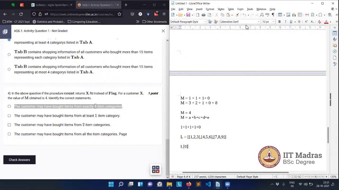Select radio 'each category listed in Tab A'
The width and height of the screenshot is (339, 190).
tap(9, 55)
